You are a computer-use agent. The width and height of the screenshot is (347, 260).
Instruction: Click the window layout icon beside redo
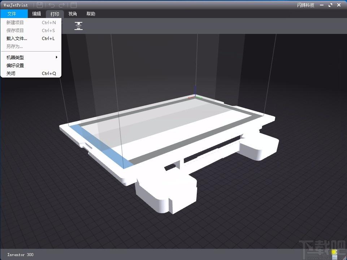[x=73, y=5]
